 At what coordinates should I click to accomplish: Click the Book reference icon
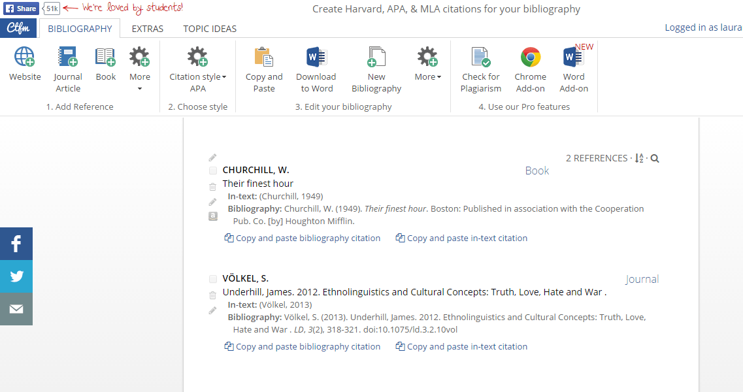click(106, 57)
